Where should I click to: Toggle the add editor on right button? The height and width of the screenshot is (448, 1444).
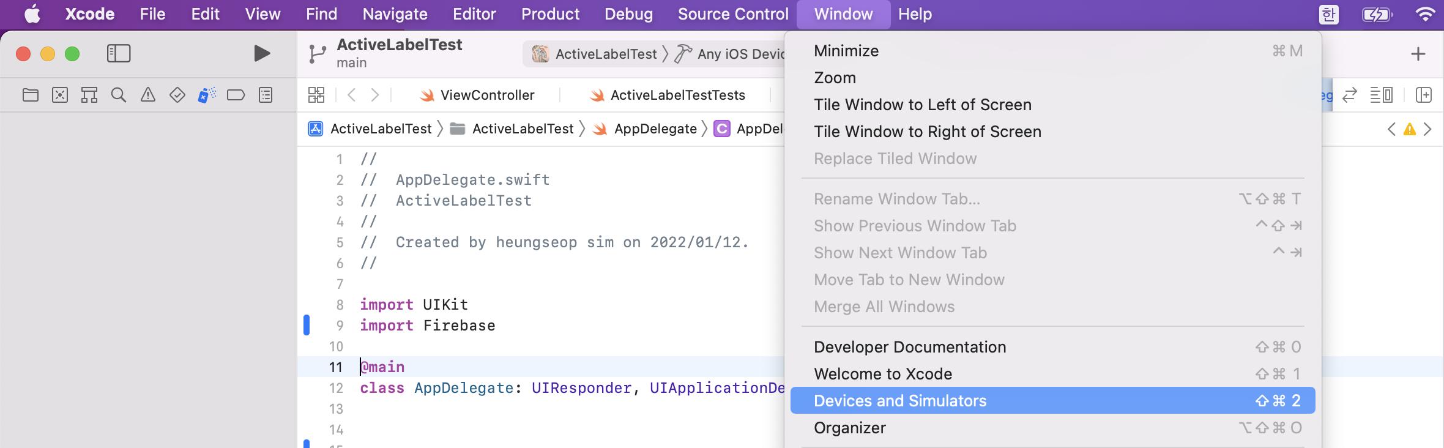pos(1424,95)
